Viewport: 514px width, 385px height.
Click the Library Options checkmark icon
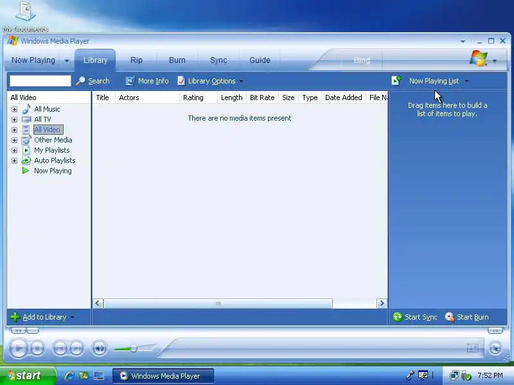click(181, 81)
